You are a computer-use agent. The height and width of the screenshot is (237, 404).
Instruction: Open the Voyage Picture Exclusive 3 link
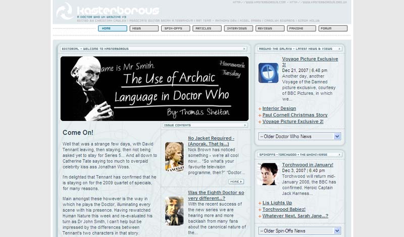[310, 62]
